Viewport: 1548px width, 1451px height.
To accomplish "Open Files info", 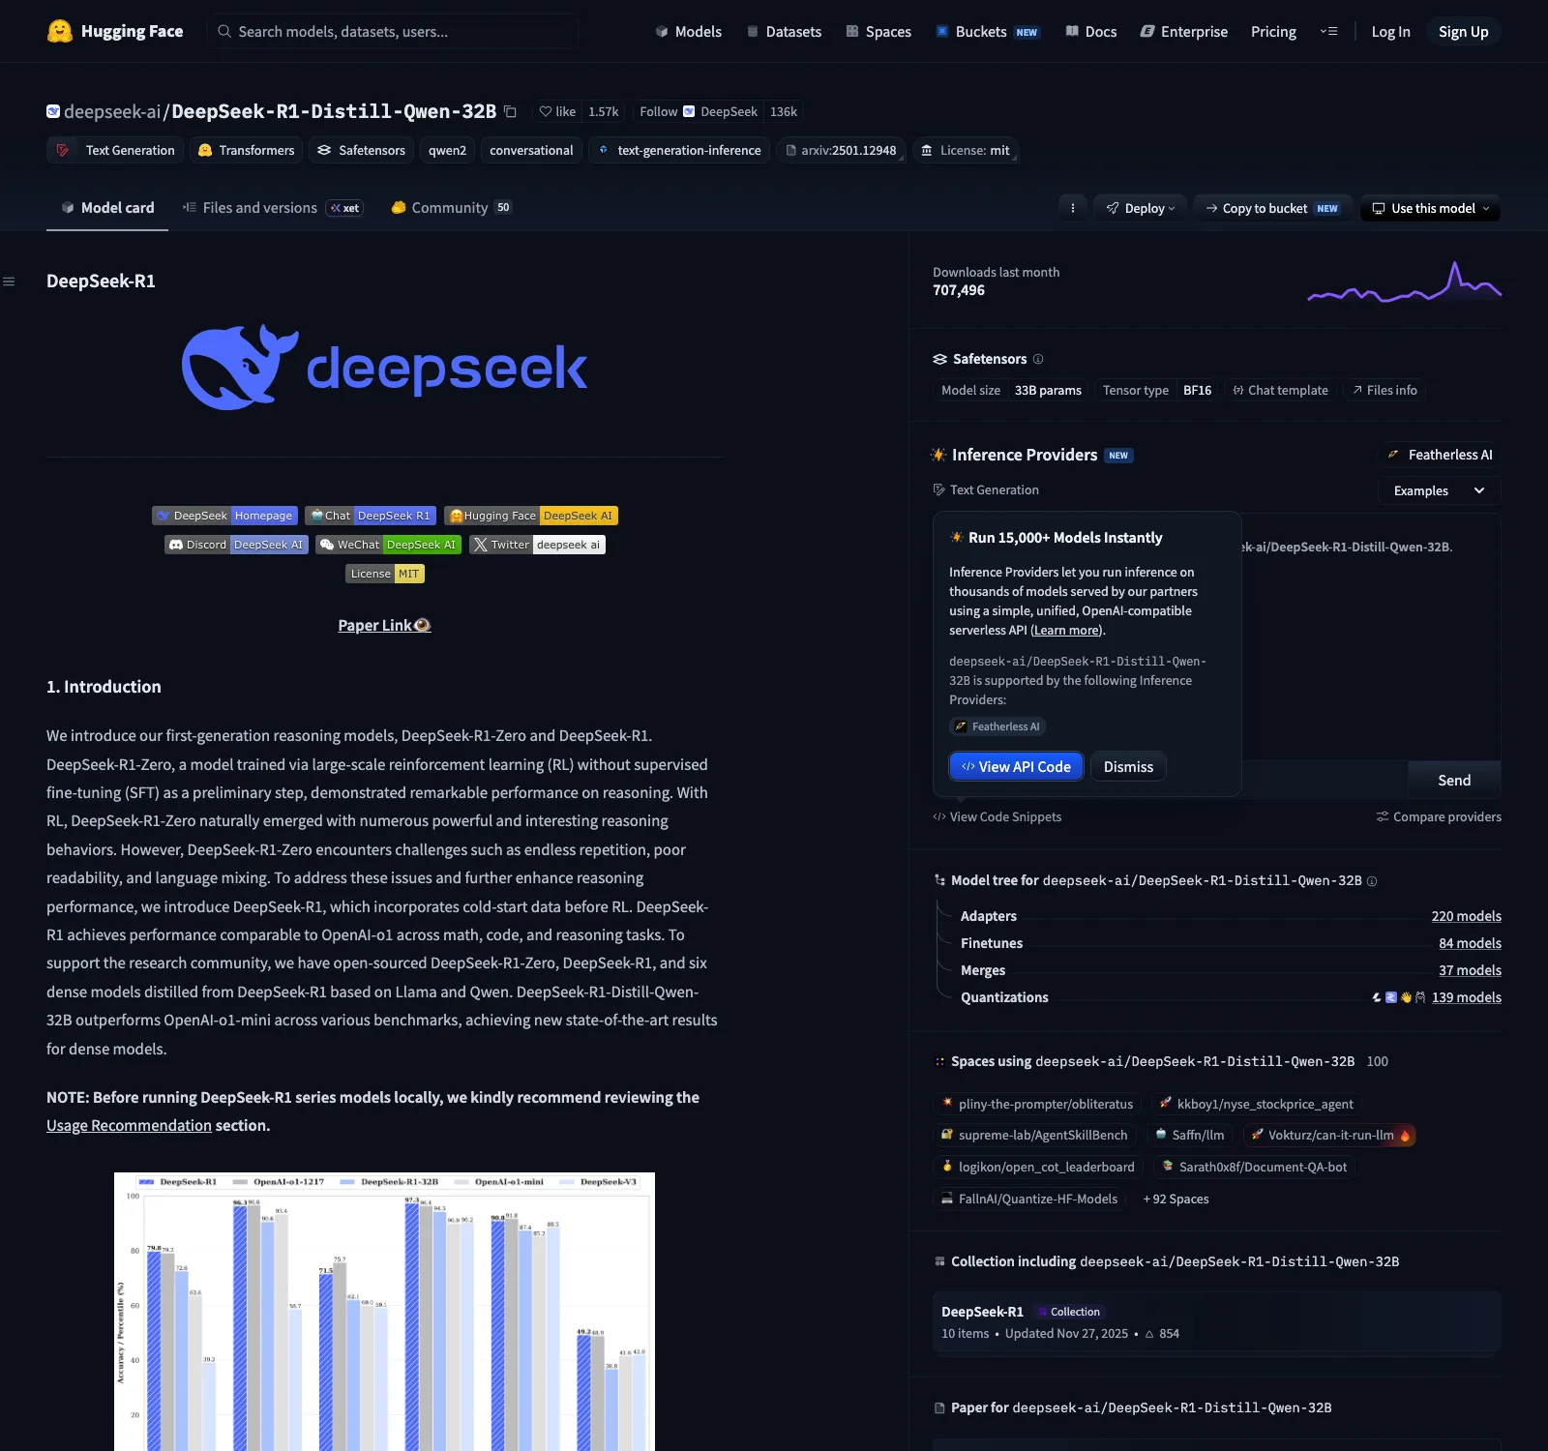I will pyautogui.click(x=1384, y=390).
